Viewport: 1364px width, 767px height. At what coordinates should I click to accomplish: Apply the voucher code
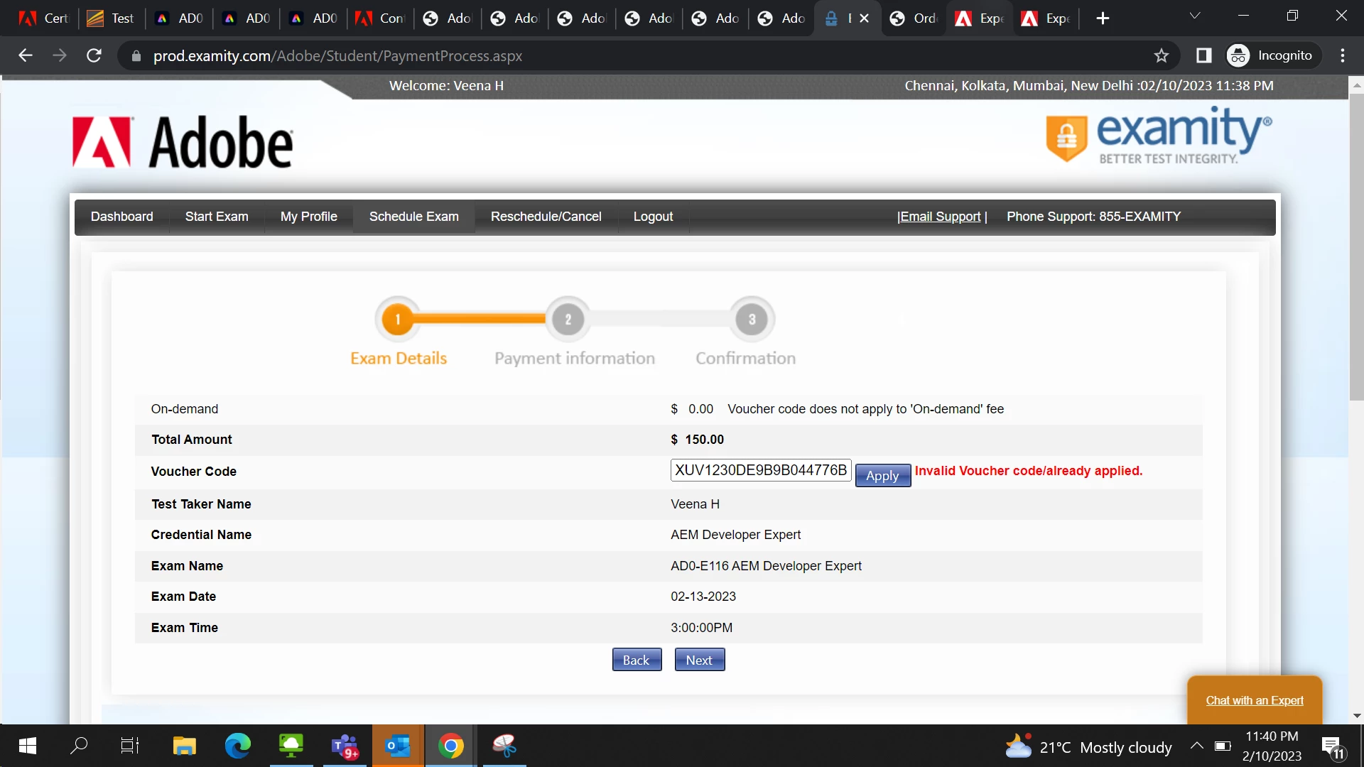[x=882, y=476]
